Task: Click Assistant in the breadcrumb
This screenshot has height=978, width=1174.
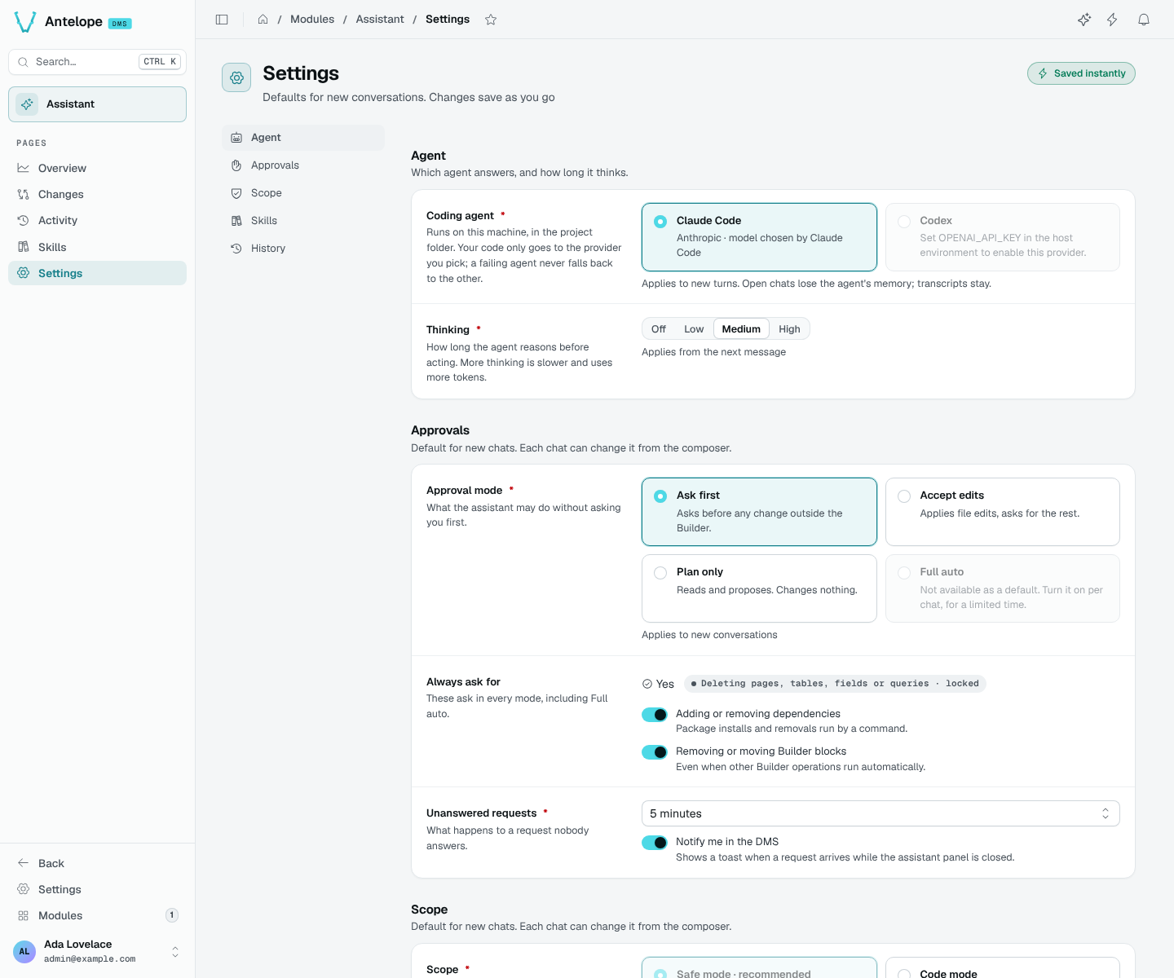Action: (380, 20)
